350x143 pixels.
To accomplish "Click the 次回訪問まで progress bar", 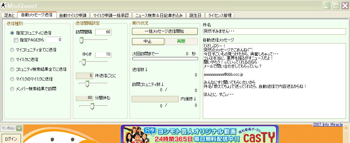I will [165, 59].
